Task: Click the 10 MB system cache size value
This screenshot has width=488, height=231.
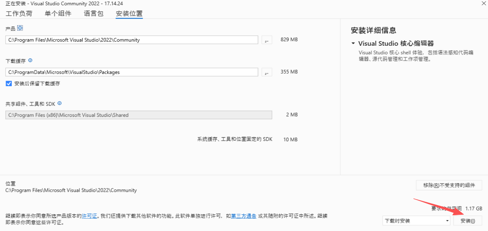Action: point(290,140)
